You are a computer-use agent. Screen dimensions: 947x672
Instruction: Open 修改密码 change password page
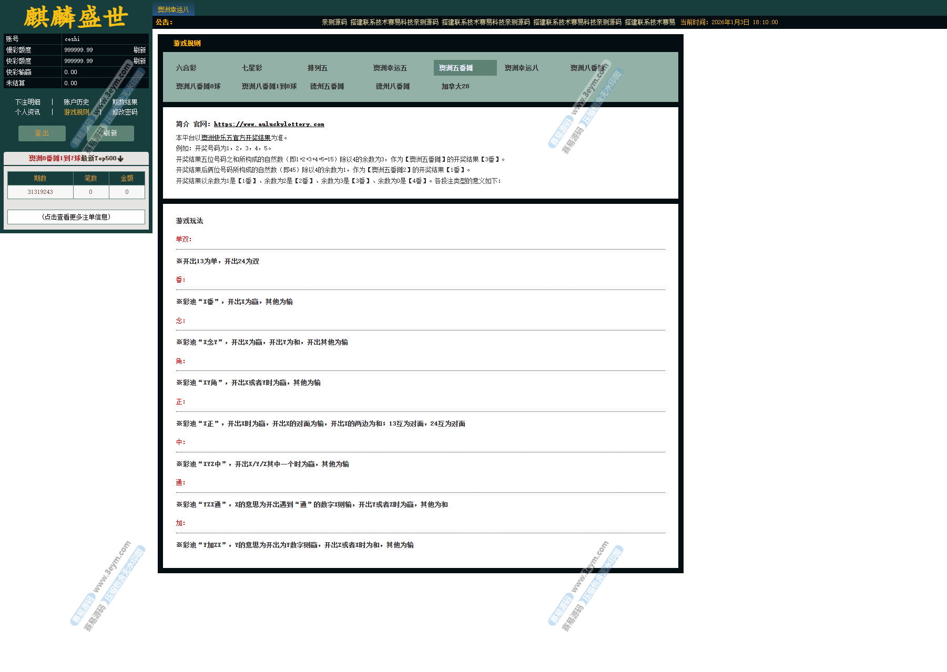tap(125, 112)
